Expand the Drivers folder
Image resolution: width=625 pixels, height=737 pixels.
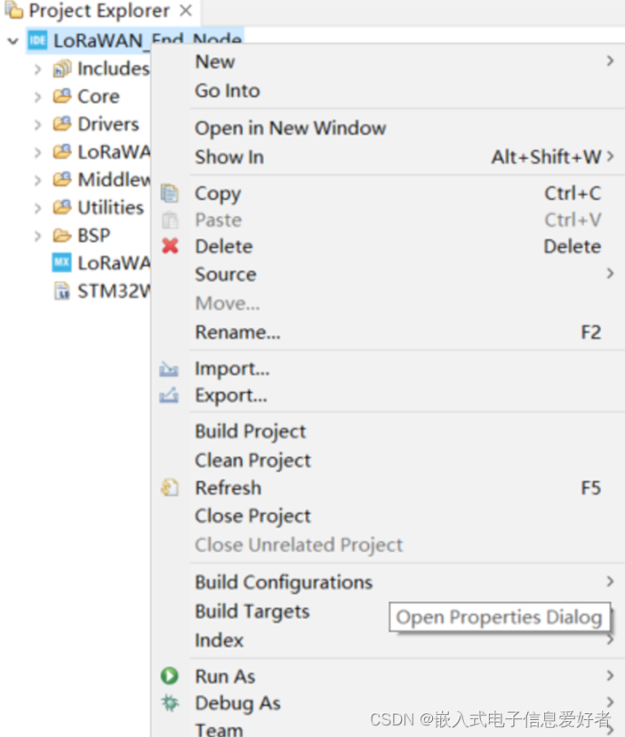coord(37,124)
